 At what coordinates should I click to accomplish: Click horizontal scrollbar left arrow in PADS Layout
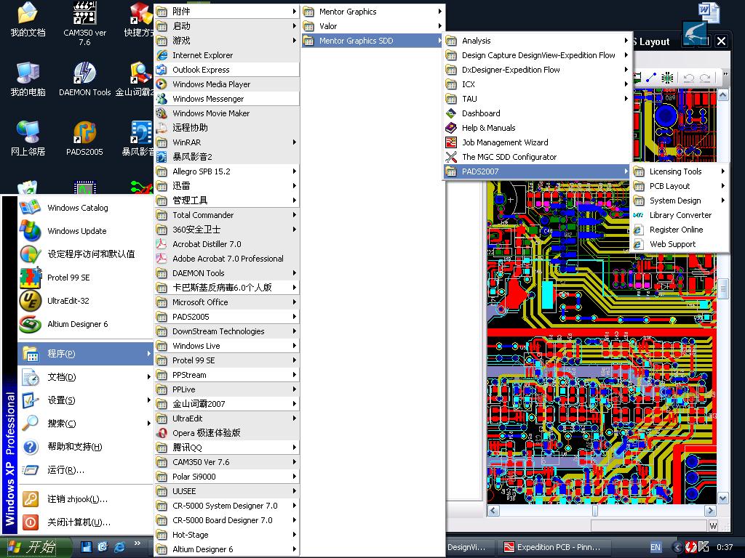coord(493,511)
